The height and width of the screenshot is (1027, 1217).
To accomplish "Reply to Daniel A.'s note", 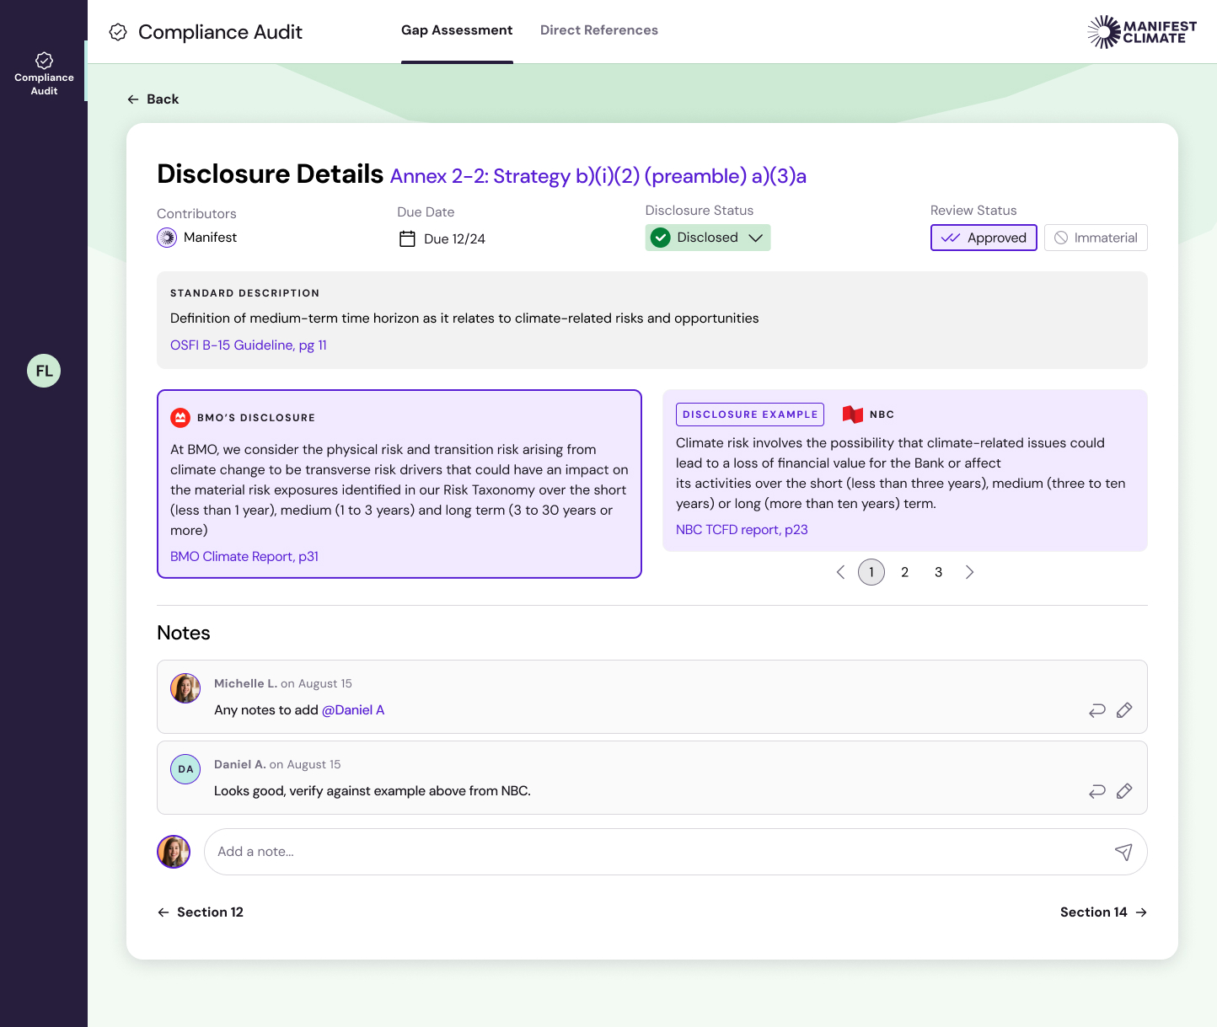I will tap(1097, 791).
